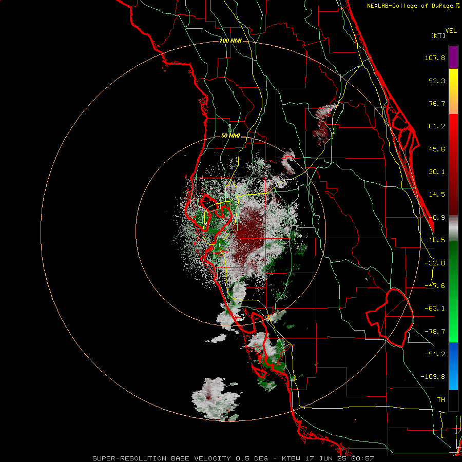Click the -63.1 legend value
This screenshot has height=462, width=462.
click(x=435, y=309)
